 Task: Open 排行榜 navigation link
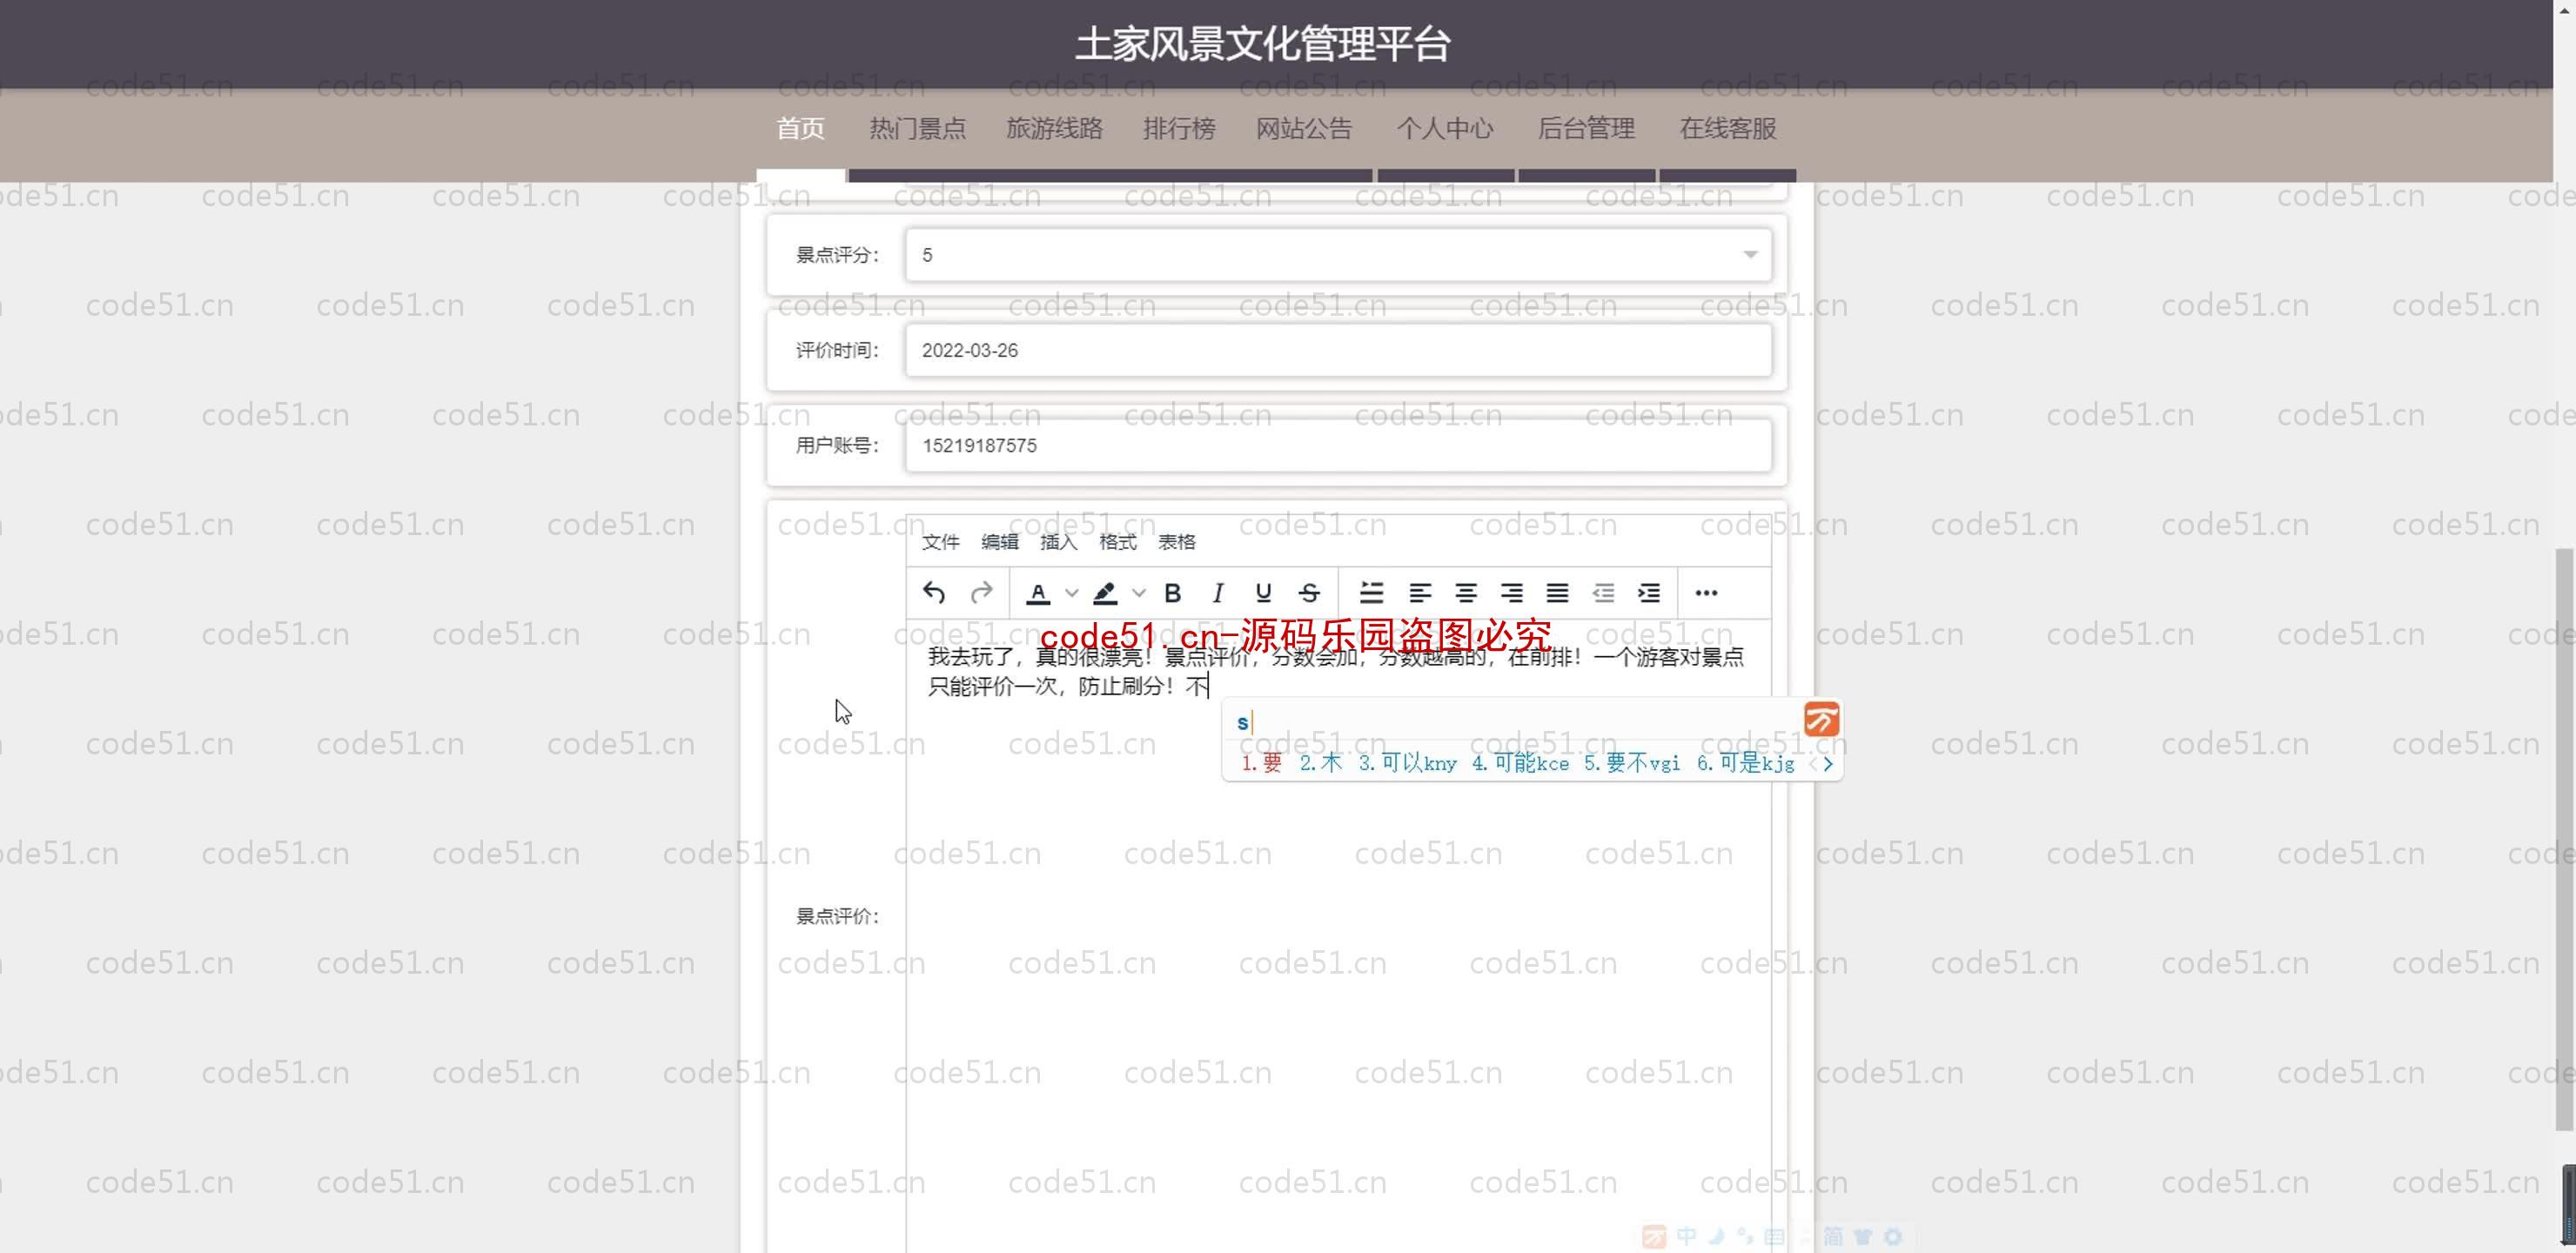click(1179, 129)
